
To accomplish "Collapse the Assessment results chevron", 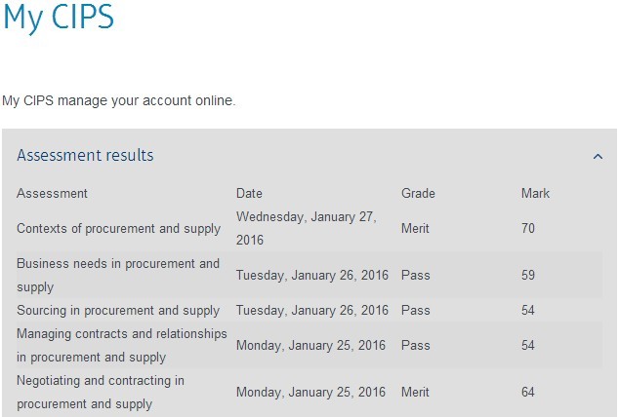I will coord(598,156).
